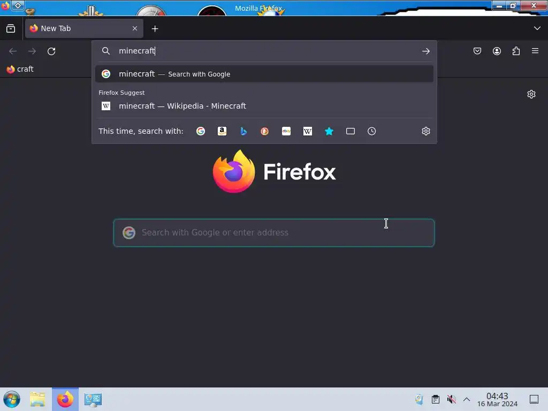
Task: Toggle the muted volume tray icon
Action: (x=451, y=399)
